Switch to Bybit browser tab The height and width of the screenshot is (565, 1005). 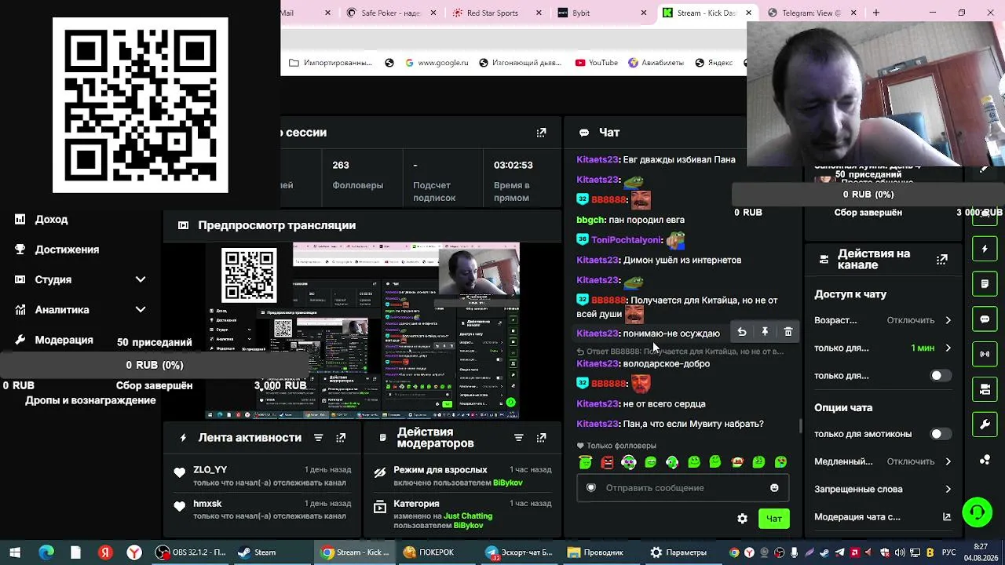(x=601, y=13)
